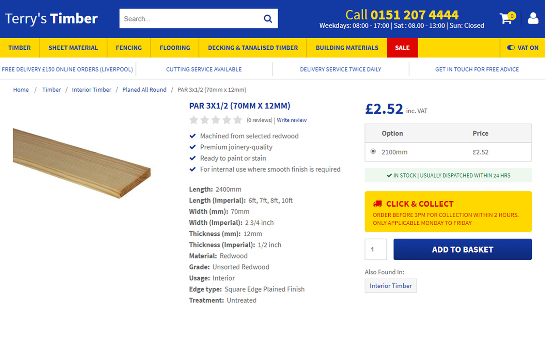Follow the Planed All Round breadcrumb
The height and width of the screenshot is (341, 545).
pos(144,90)
